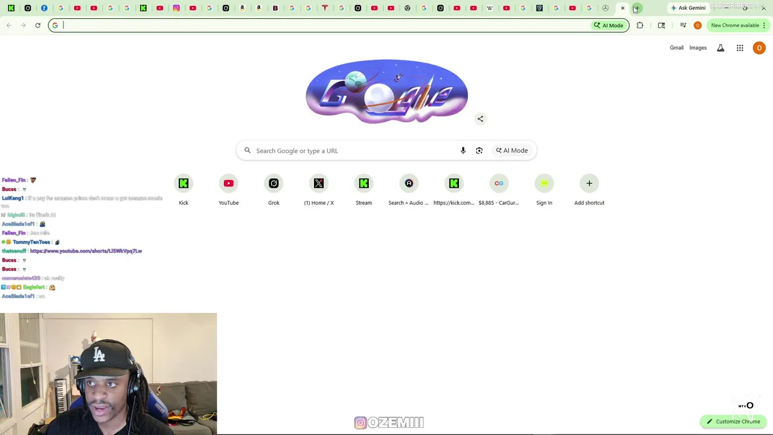Close the current new tab
773x435 pixels.
(623, 8)
